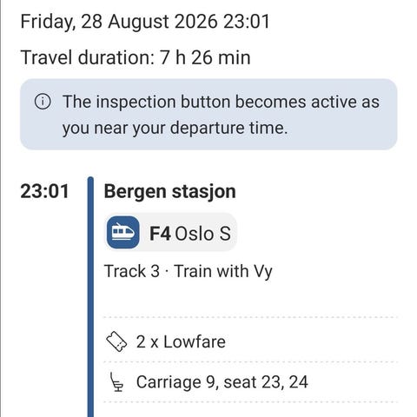Tap the Travel duration 7 h 26 min line
The width and height of the screenshot is (417, 417).
(136, 57)
